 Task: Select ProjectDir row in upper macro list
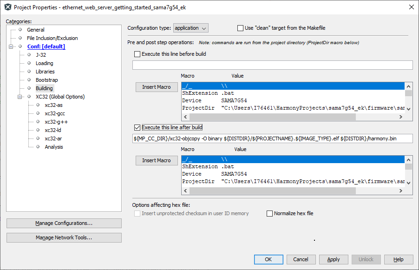click(293, 108)
